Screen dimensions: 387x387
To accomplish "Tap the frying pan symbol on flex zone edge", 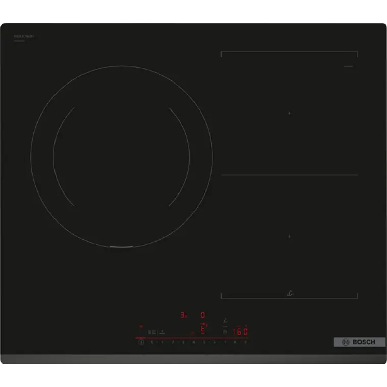I will 290,293.
